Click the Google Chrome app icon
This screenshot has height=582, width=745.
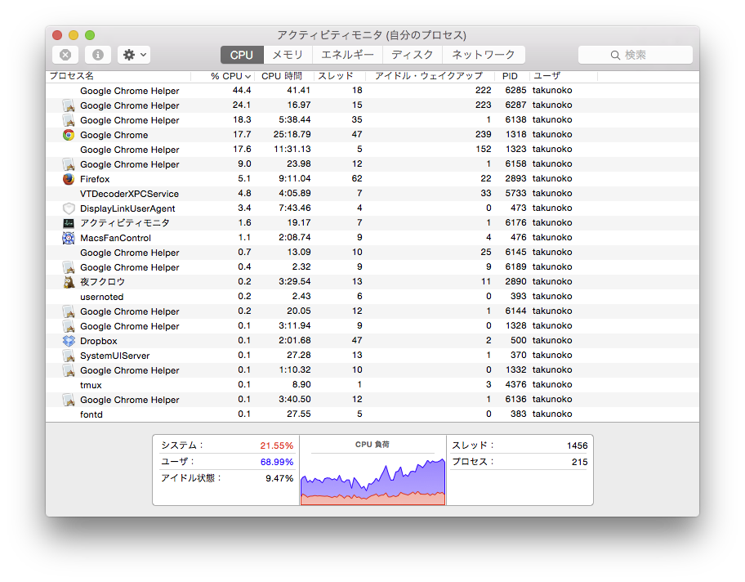coord(69,135)
